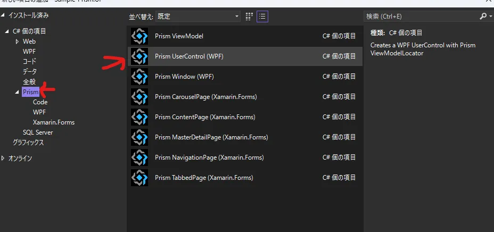Click the Prism TabbedPage template icon
This screenshot has height=232, width=494.
139,178
